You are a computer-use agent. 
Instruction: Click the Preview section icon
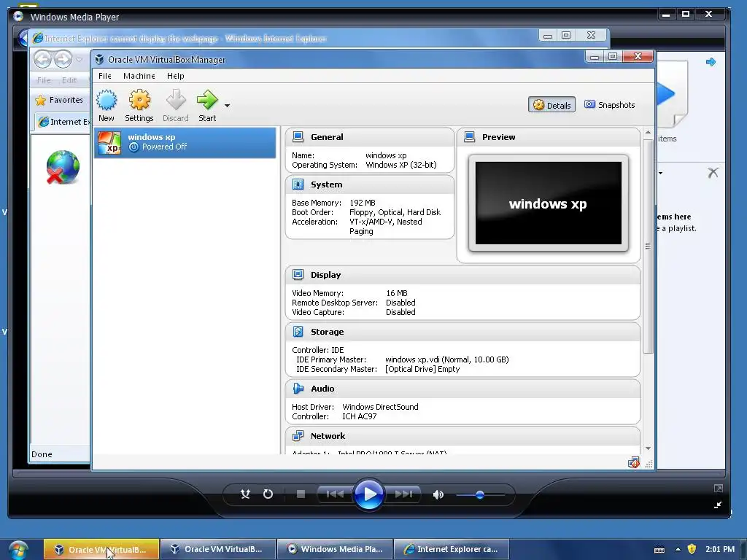[x=469, y=137]
